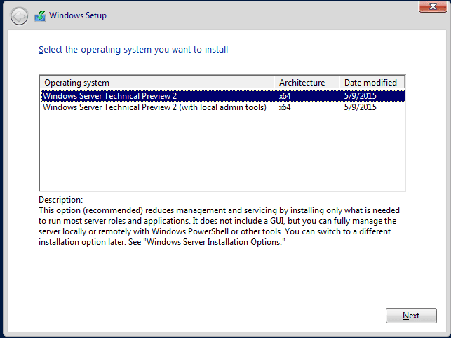451x338 pixels.
Task: Go back with the round arrow button
Action: click(x=19, y=16)
